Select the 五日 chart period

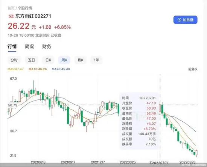[x=31, y=60]
